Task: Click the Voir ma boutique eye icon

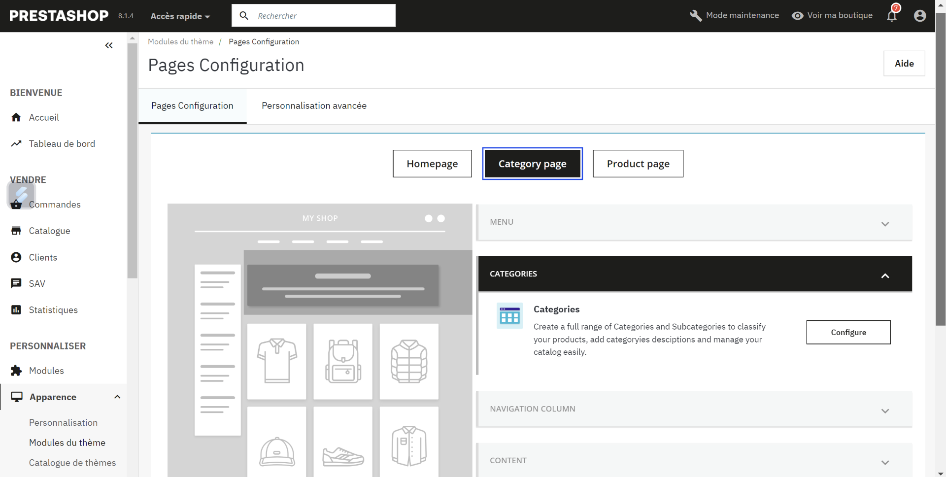Action: (x=797, y=16)
